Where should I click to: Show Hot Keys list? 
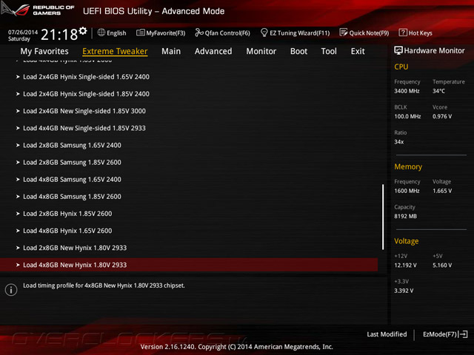[421, 33]
